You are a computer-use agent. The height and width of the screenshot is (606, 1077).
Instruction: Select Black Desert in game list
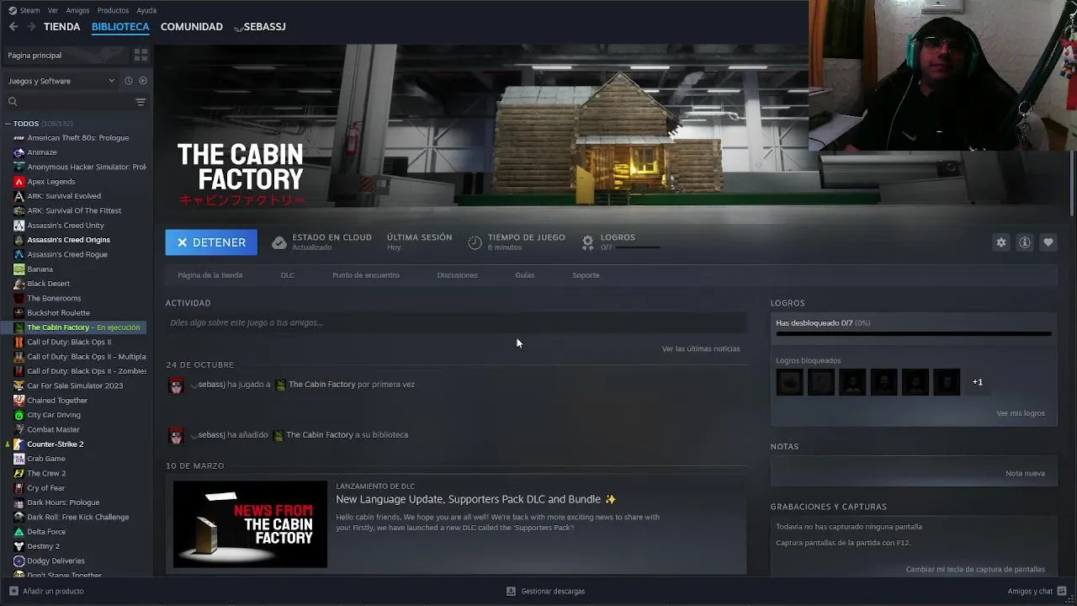click(48, 284)
